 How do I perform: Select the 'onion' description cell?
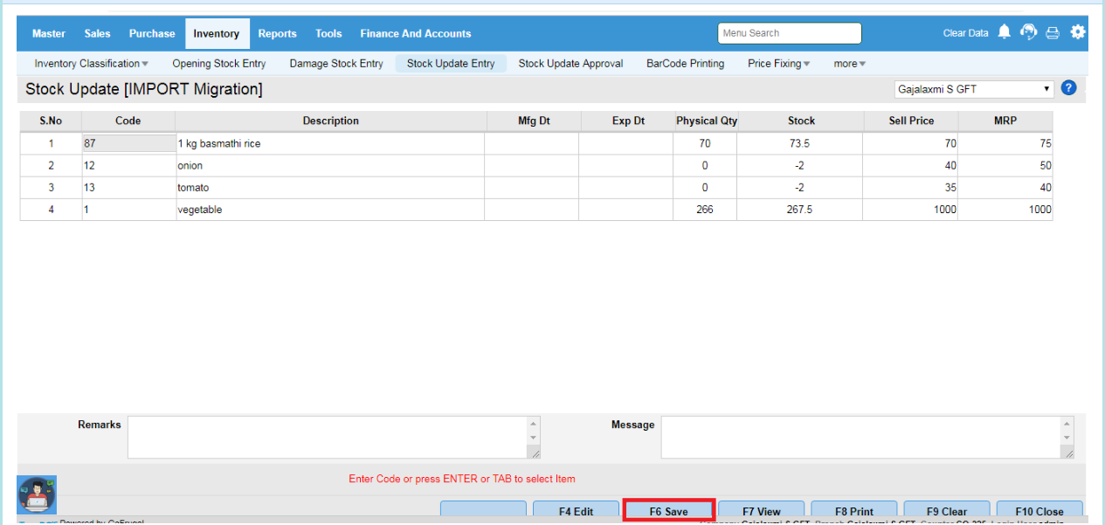(x=330, y=166)
